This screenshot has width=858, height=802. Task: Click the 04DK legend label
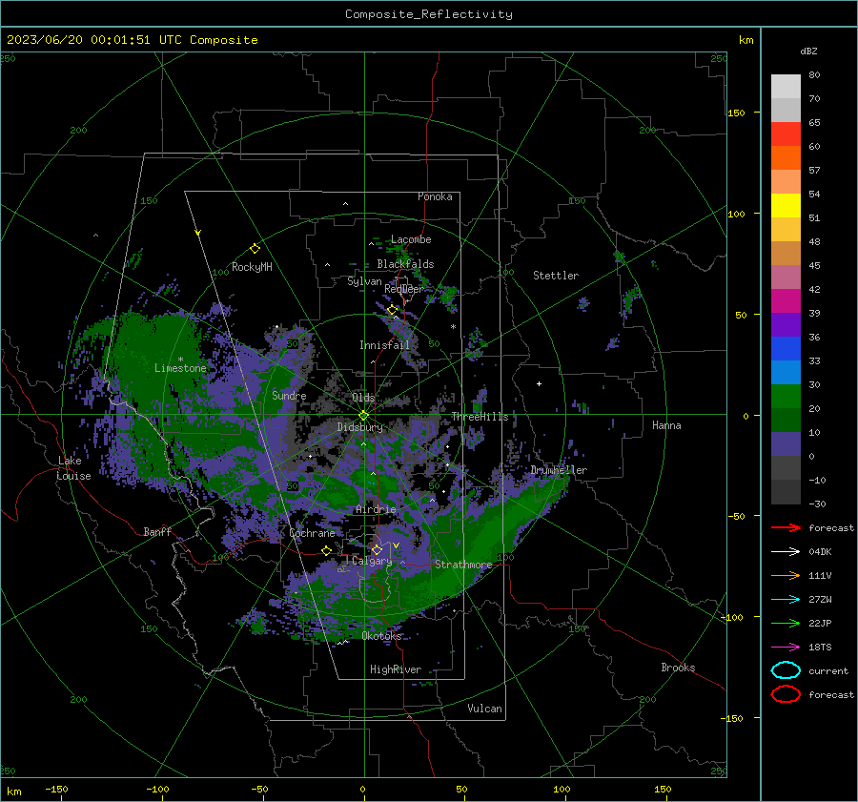(820, 552)
